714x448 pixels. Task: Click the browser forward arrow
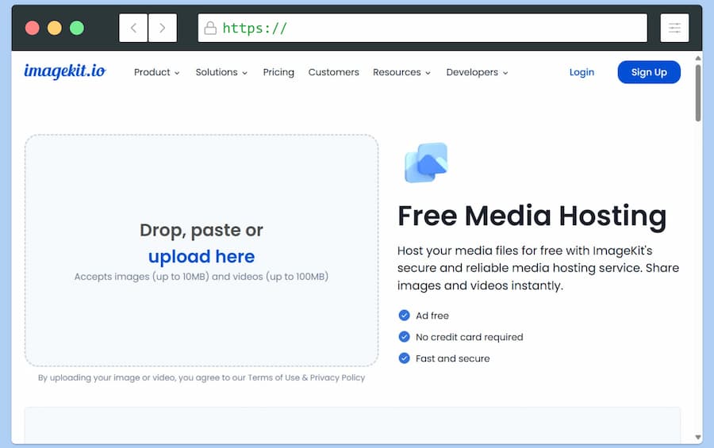163,28
